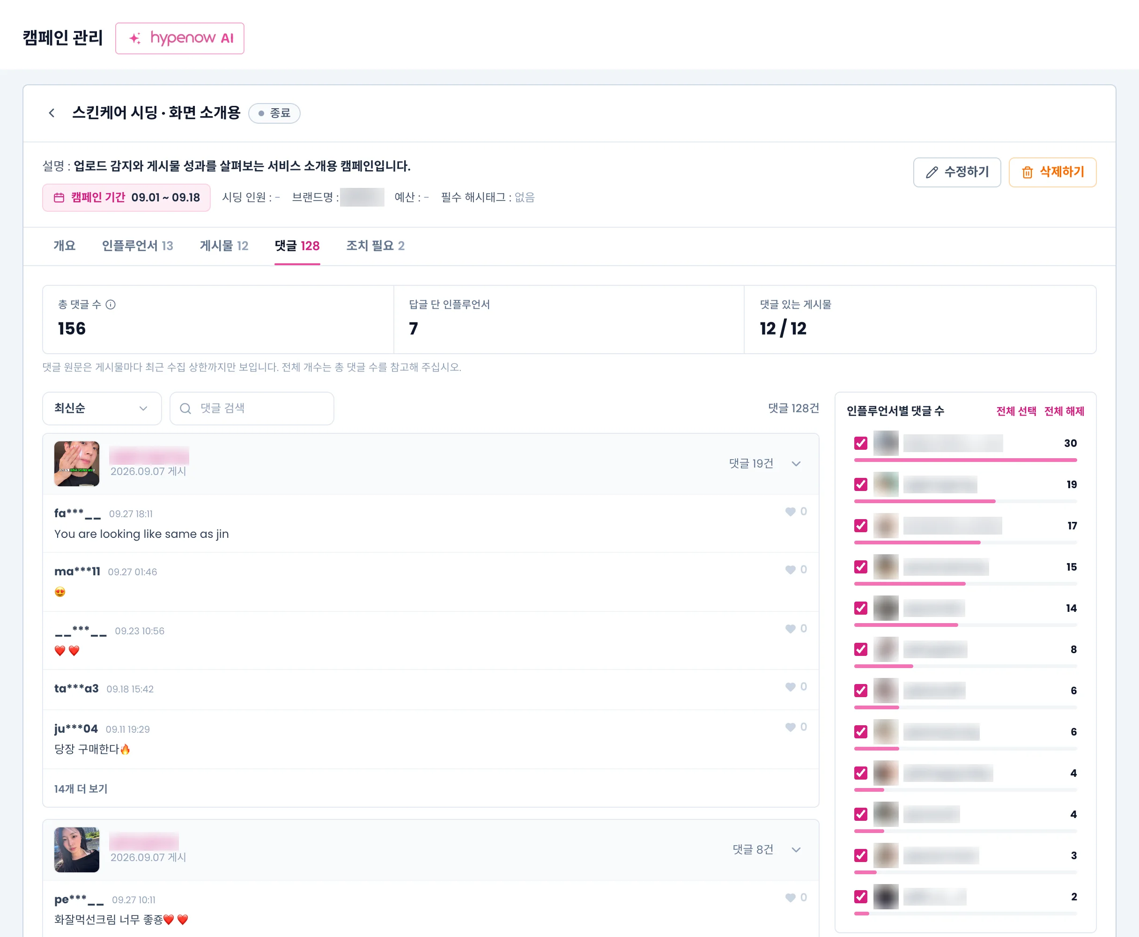The height and width of the screenshot is (937, 1139).
Task: Click the heart icon on fa***__ comment
Action: tap(791, 512)
